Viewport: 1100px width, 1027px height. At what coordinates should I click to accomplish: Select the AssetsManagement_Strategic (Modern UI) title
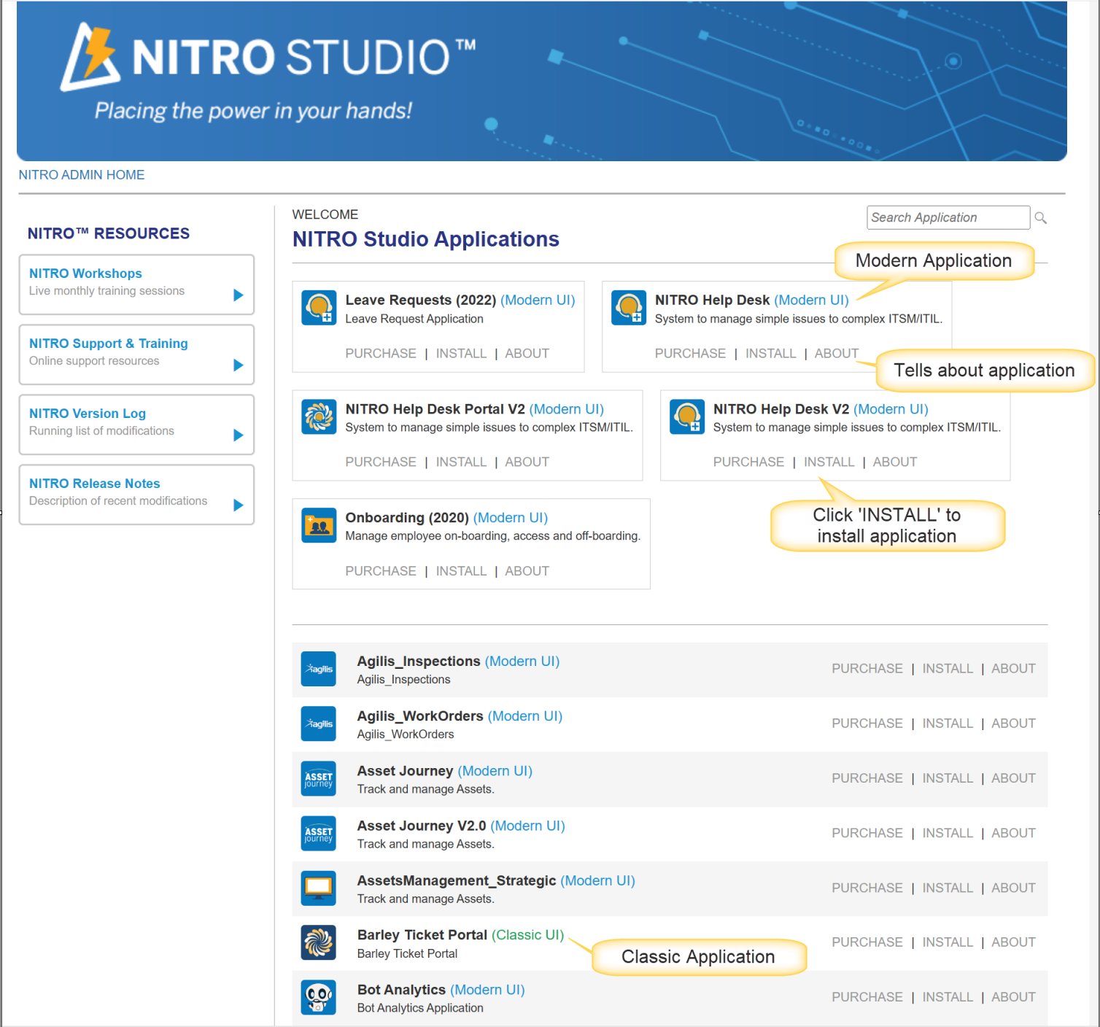[496, 880]
